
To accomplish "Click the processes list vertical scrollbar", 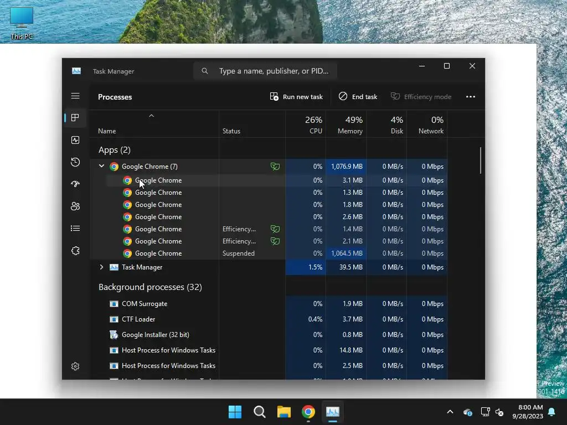I will [481, 160].
